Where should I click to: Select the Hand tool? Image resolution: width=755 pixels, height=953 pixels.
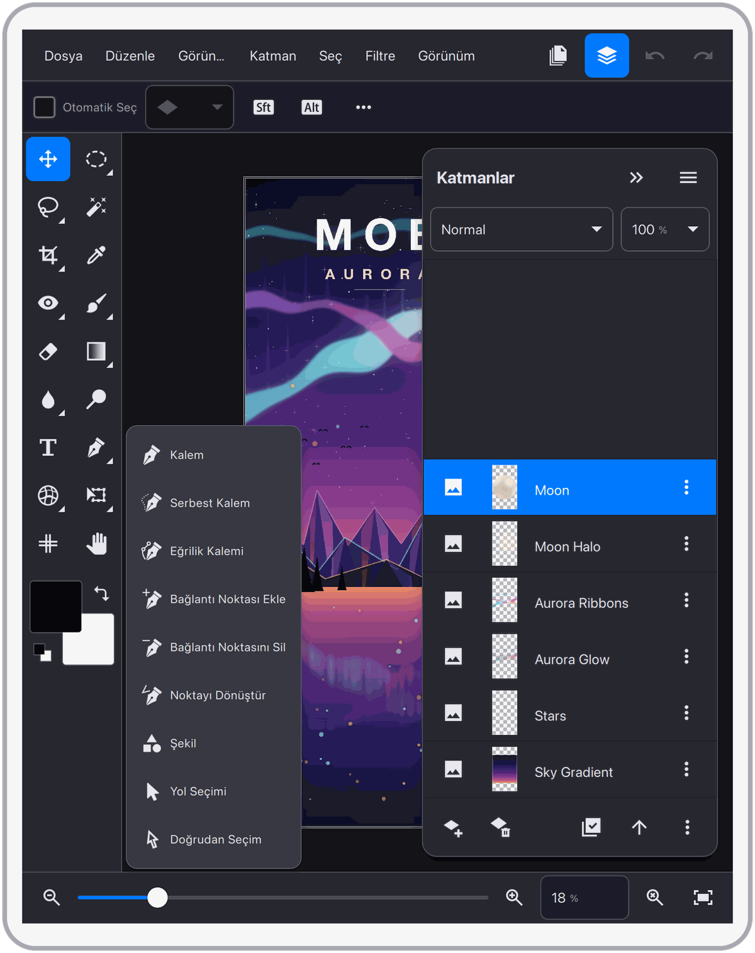click(96, 543)
